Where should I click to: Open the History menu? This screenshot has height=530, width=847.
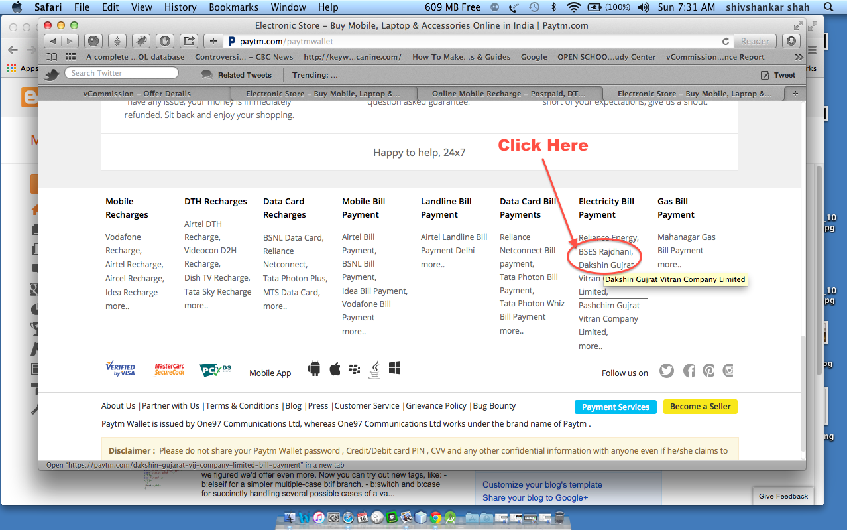coord(180,7)
